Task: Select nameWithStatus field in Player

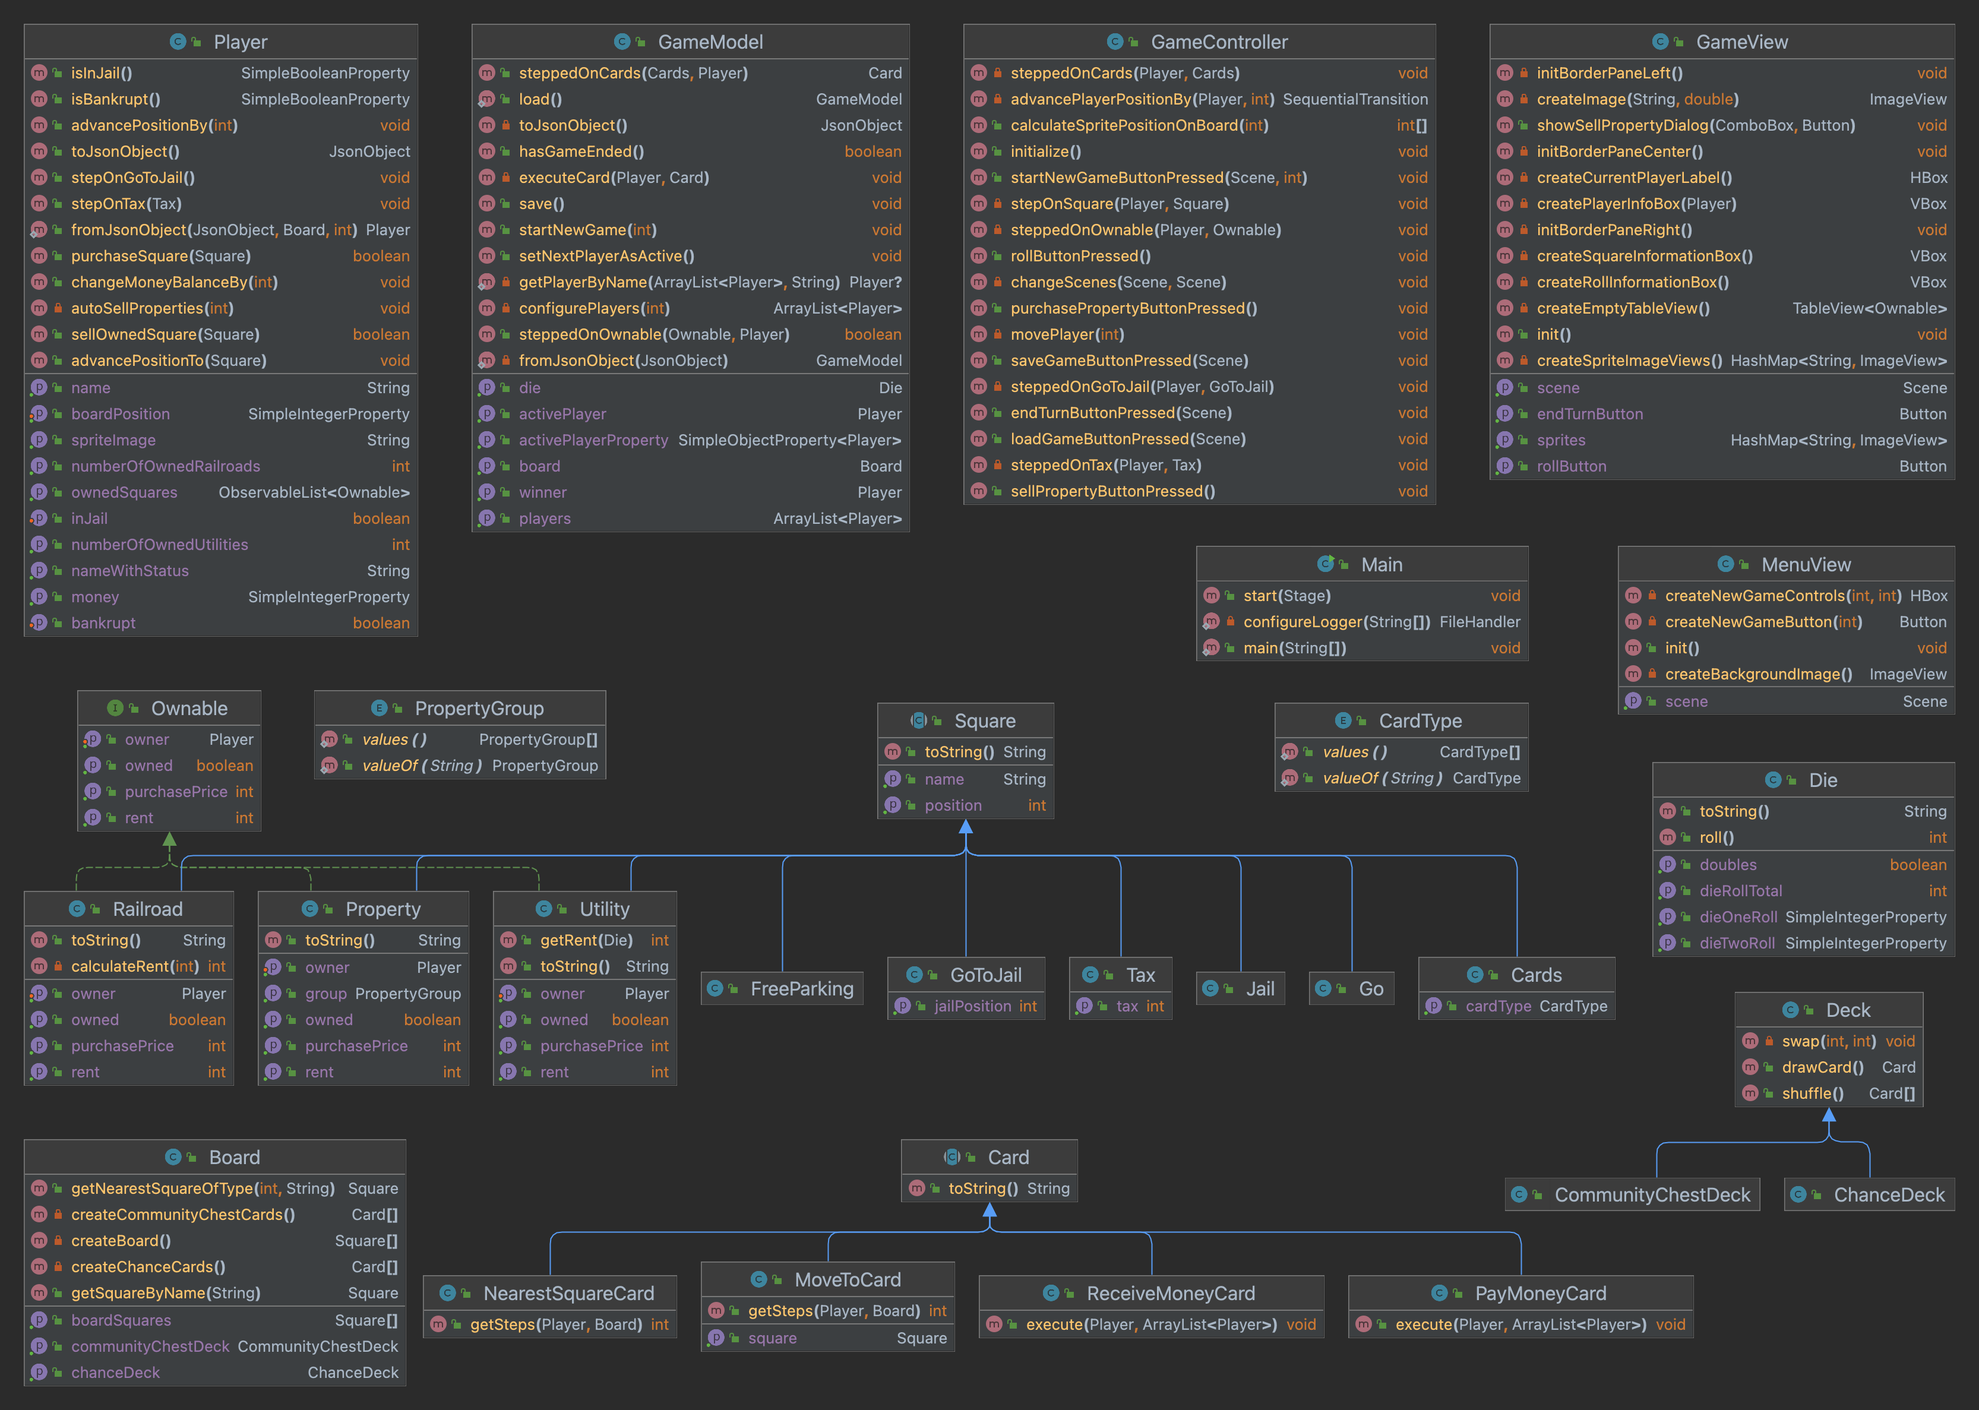Action: (x=222, y=570)
